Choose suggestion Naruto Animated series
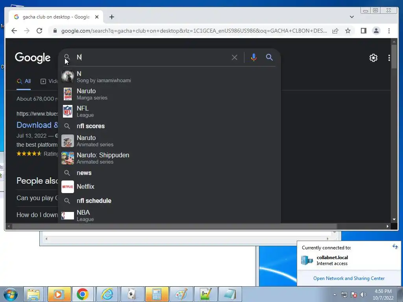Viewport: 403px width, 302px height. pyautogui.click(x=169, y=141)
